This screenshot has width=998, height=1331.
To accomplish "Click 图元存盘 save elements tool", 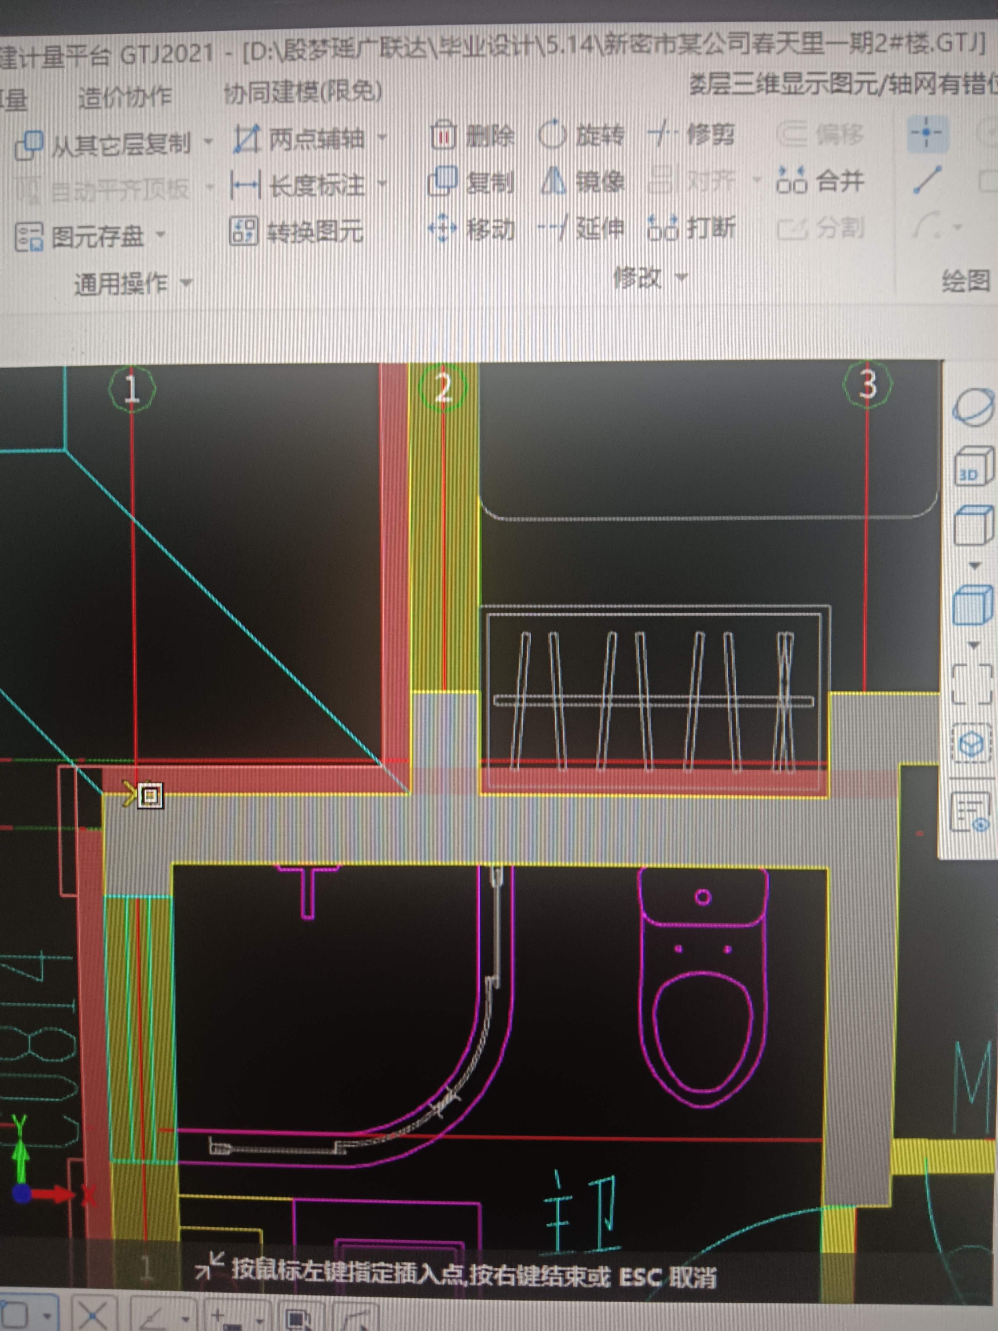I will coord(79,236).
